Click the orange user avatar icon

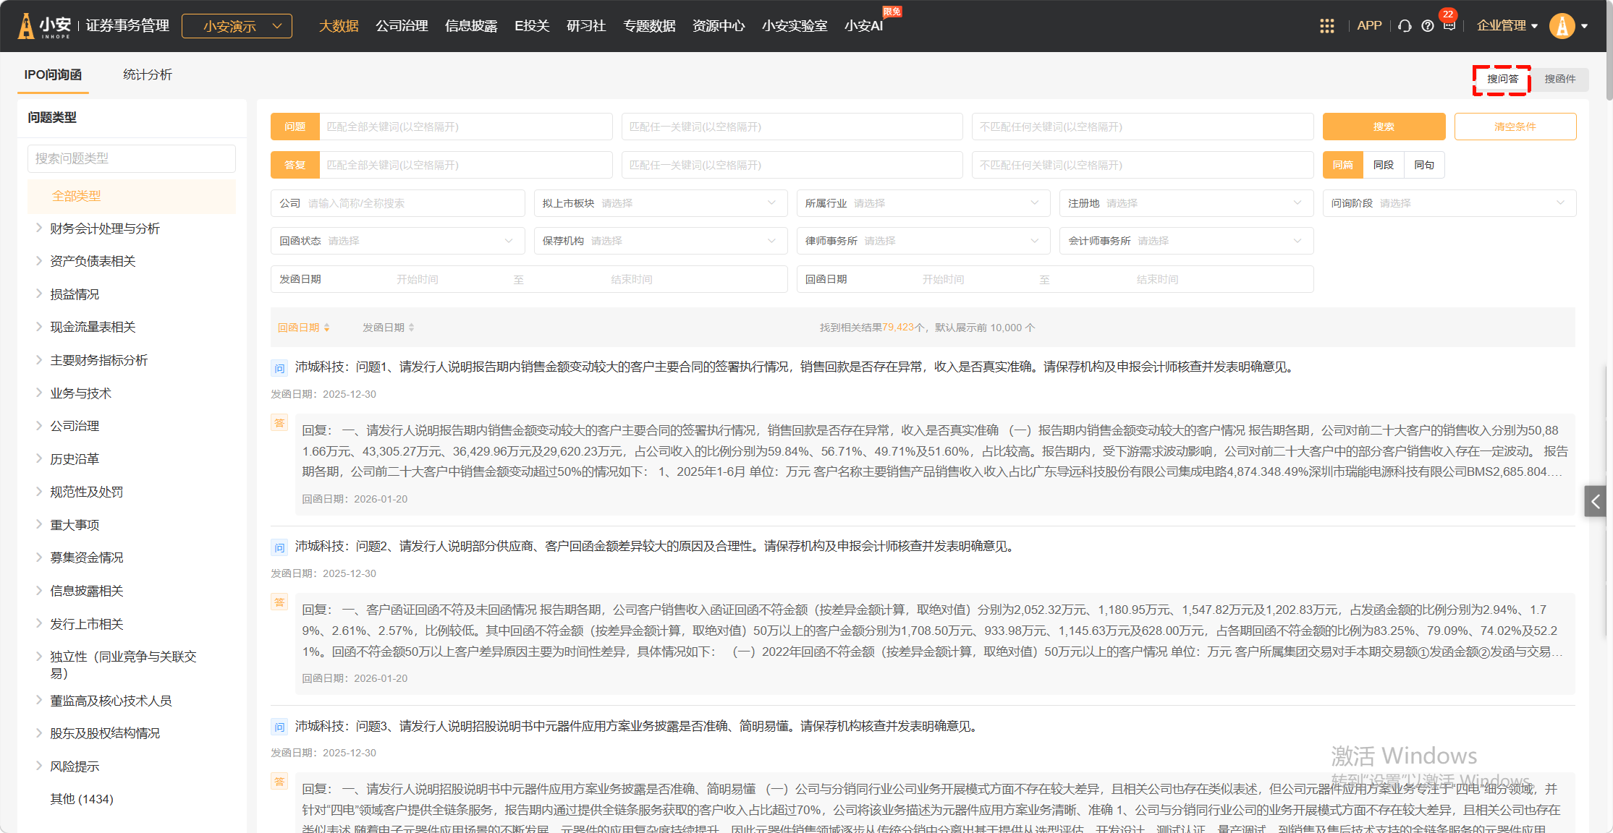1562,26
